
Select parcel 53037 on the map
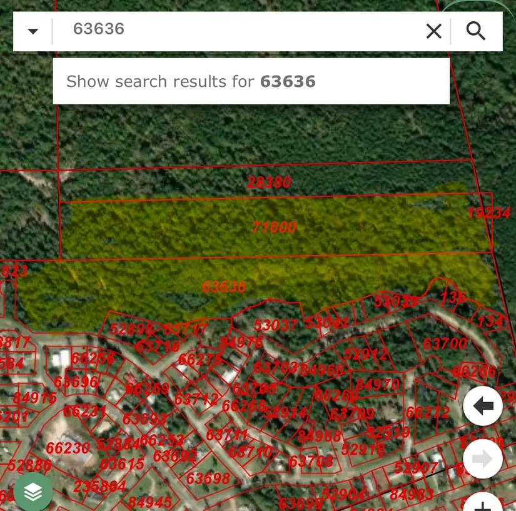pyautogui.click(x=275, y=326)
